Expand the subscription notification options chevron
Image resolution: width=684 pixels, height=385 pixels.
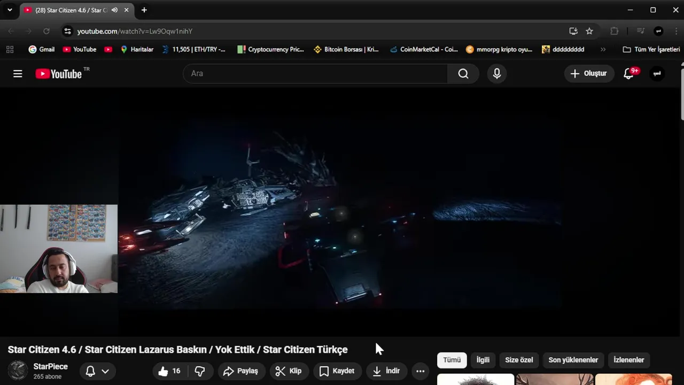pyautogui.click(x=105, y=371)
